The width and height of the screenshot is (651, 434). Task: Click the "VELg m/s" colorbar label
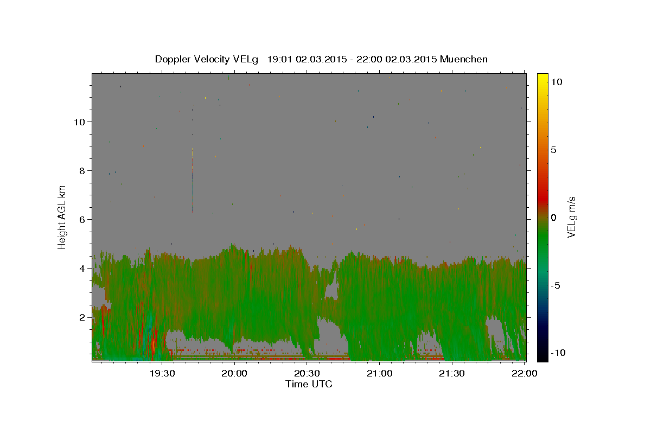point(571,217)
